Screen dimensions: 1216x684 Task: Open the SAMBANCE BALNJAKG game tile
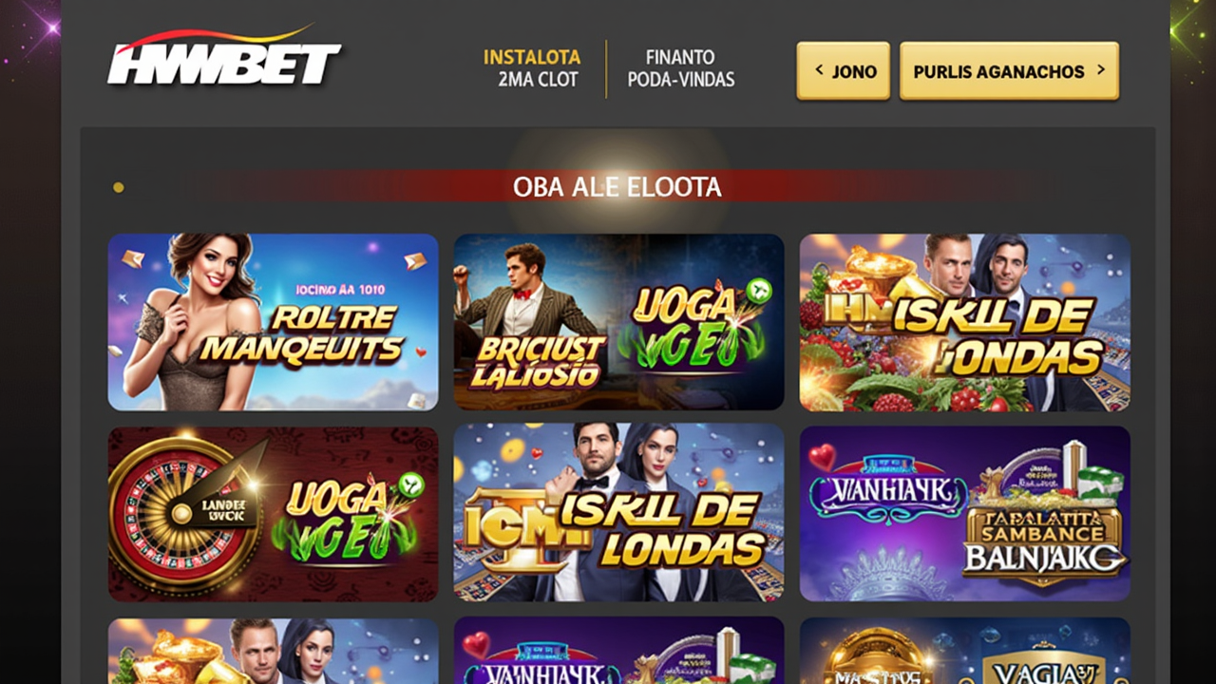click(x=965, y=513)
